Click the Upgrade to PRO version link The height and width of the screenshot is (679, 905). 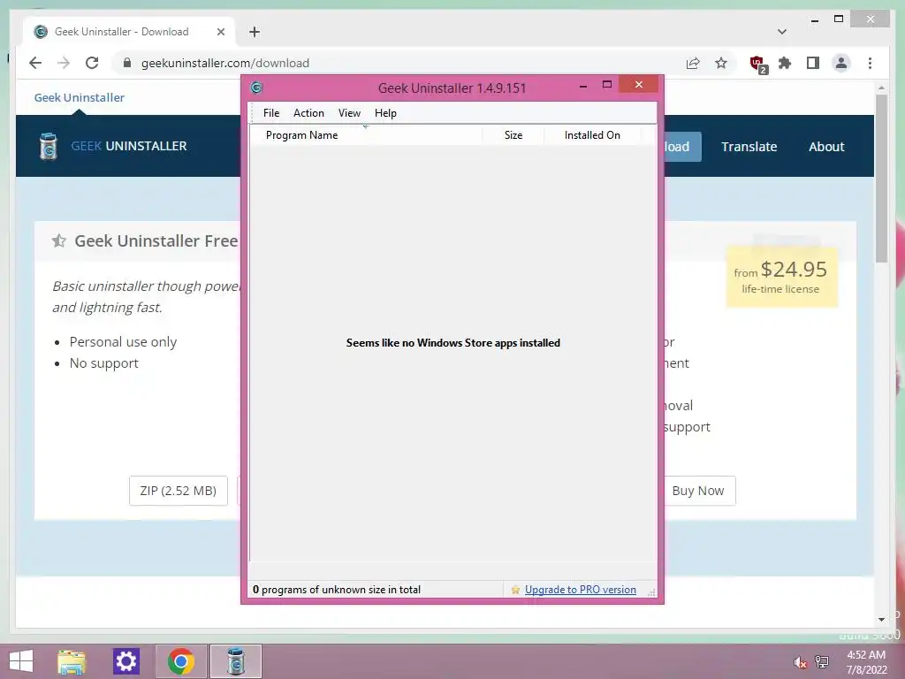tap(580, 590)
